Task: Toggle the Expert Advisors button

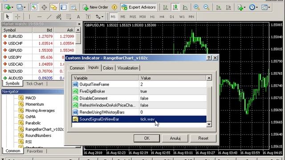Action: (x=138, y=7)
